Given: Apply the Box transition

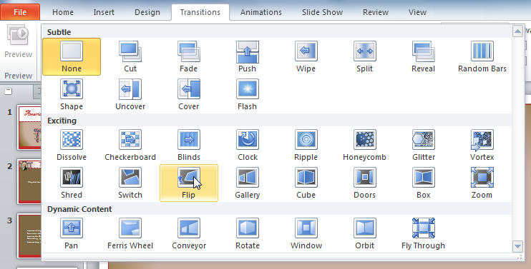Looking at the screenshot, I should 424,183.
